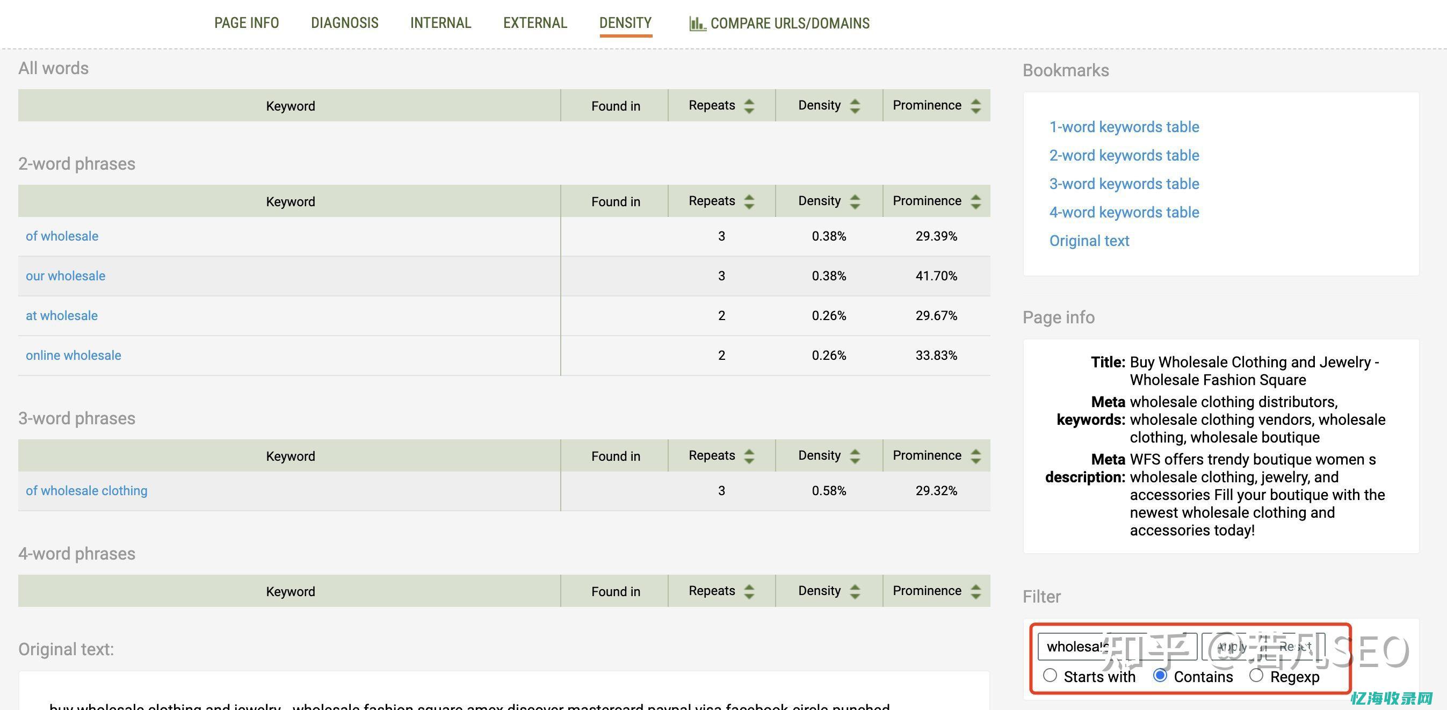Click the 29.39% prominence value
The height and width of the screenshot is (710, 1447).
click(x=936, y=236)
